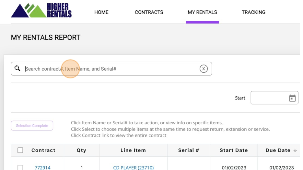
Task: Sort by the Serial # column header
Action: (189, 150)
